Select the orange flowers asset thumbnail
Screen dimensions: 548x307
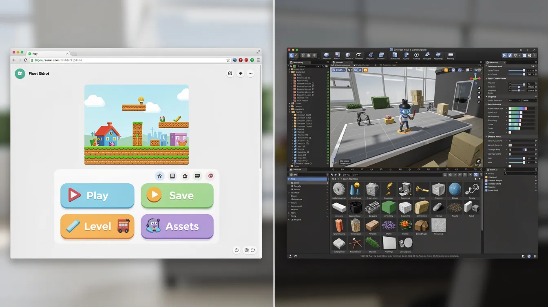pos(405,225)
